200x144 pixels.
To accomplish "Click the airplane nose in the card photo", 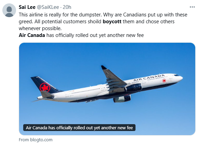I will click(180, 78).
